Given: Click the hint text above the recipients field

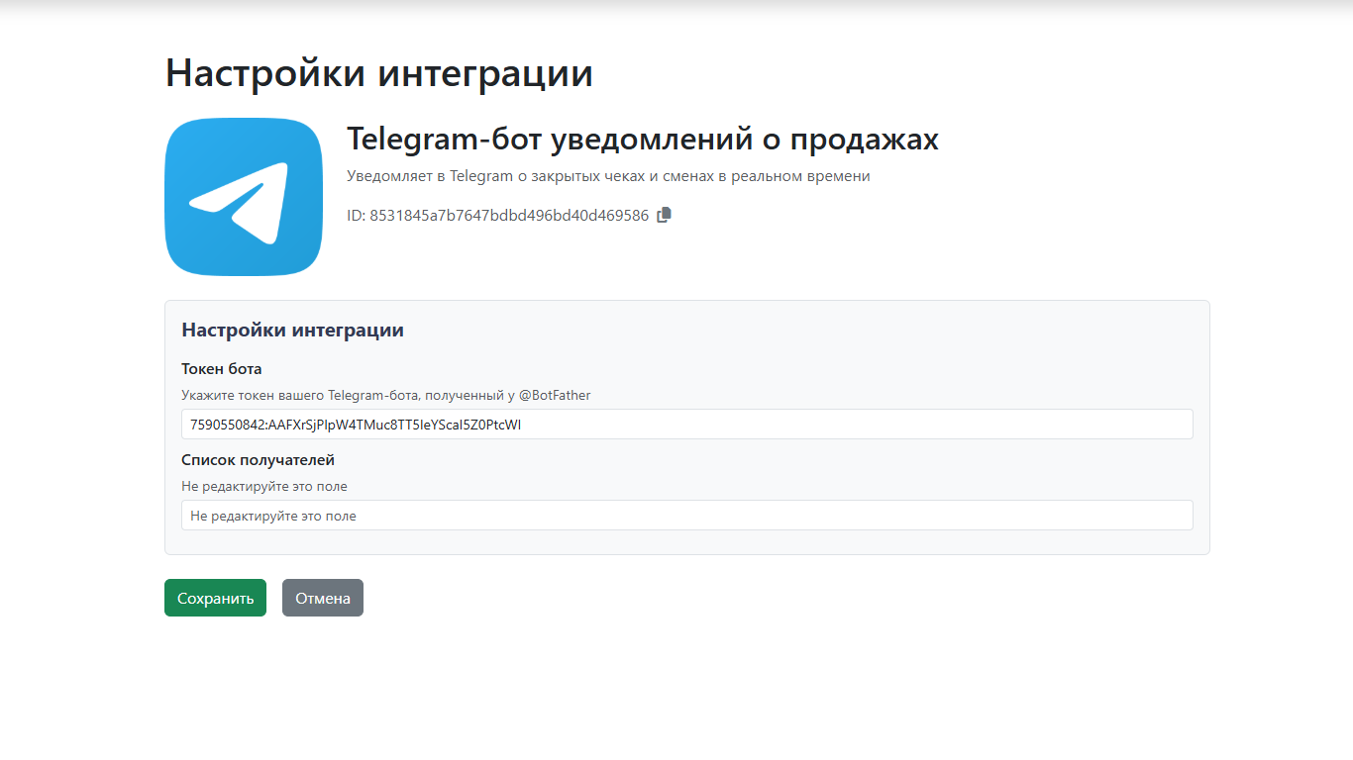Looking at the screenshot, I should (x=264, y=486).
